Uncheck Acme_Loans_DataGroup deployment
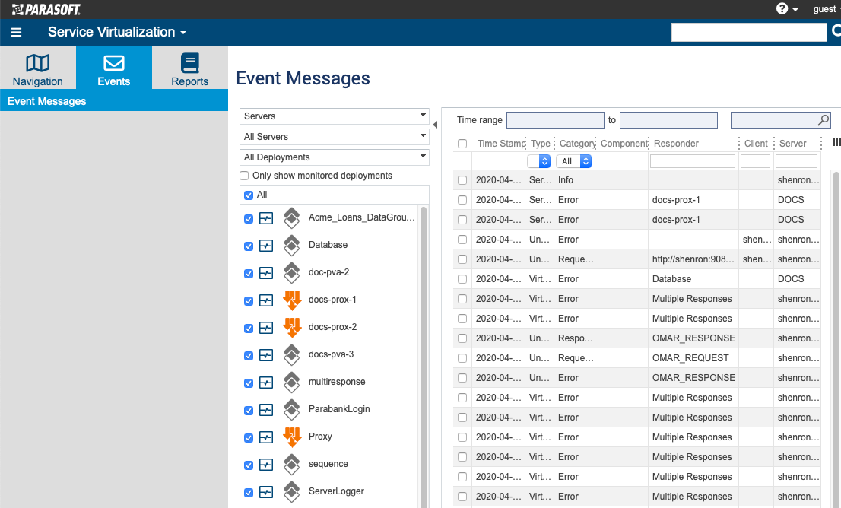841x508 pixels. point(249,219)
